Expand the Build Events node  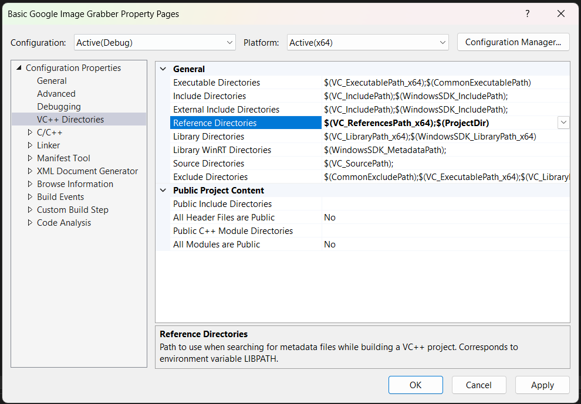coord(31,197)
